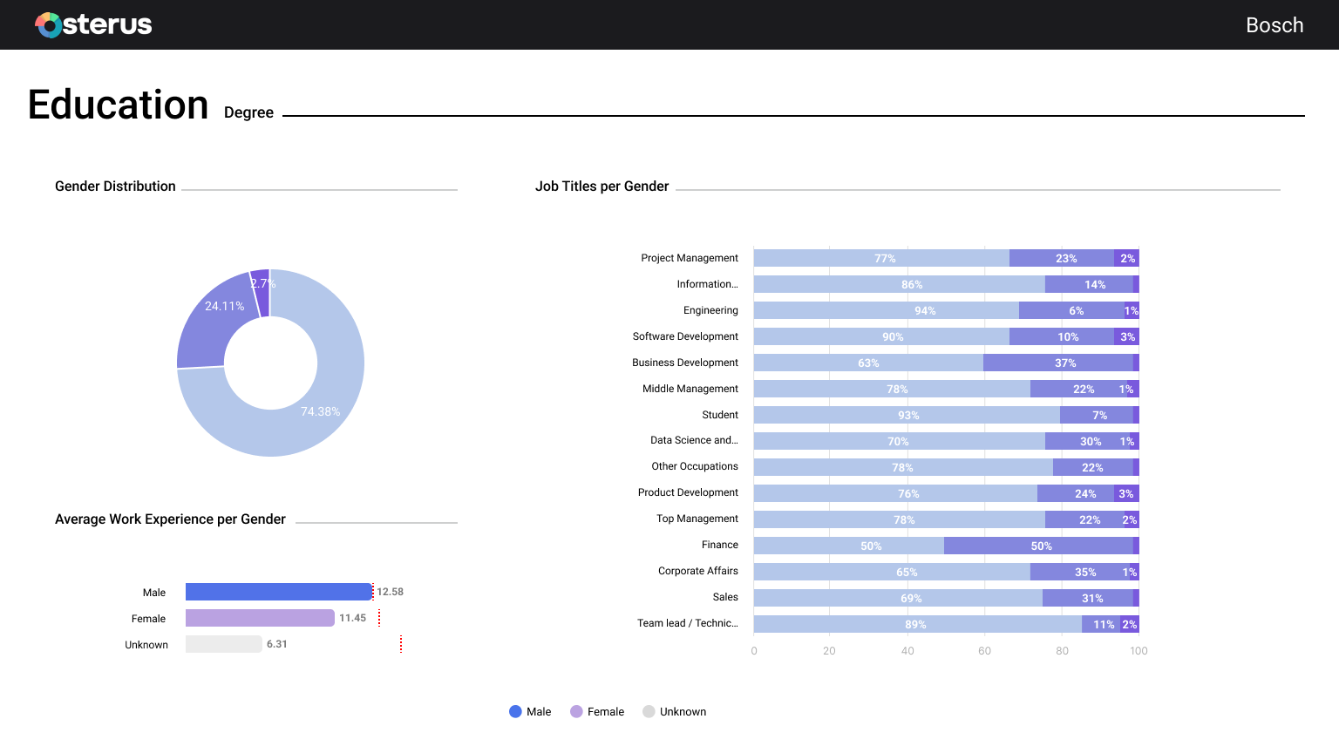Click the Software Development row label
1339x753 pixels.
click(x=685, y=336)
